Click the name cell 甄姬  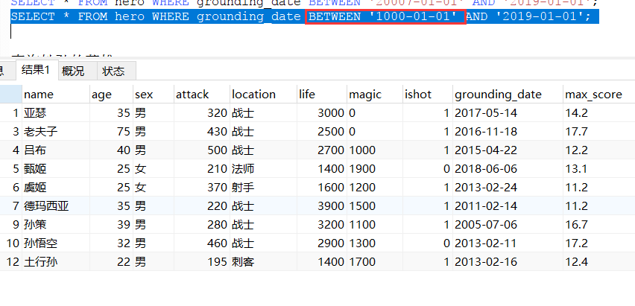coord(56,169)
